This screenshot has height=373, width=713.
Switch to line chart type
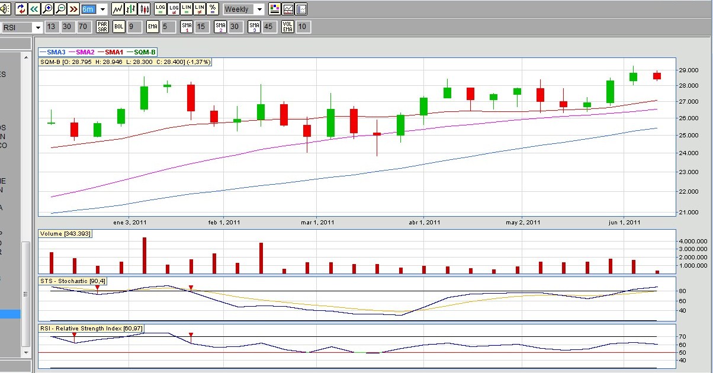(x=118, y=9)
